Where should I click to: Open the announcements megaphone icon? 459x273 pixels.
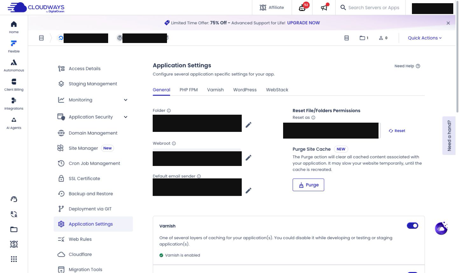pos(324,7)
